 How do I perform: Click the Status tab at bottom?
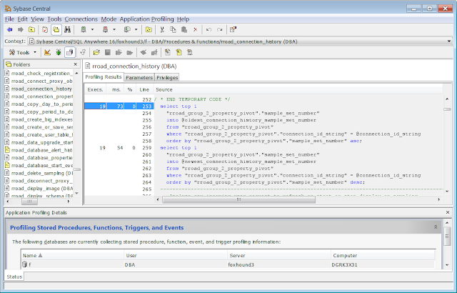[14, 277]
